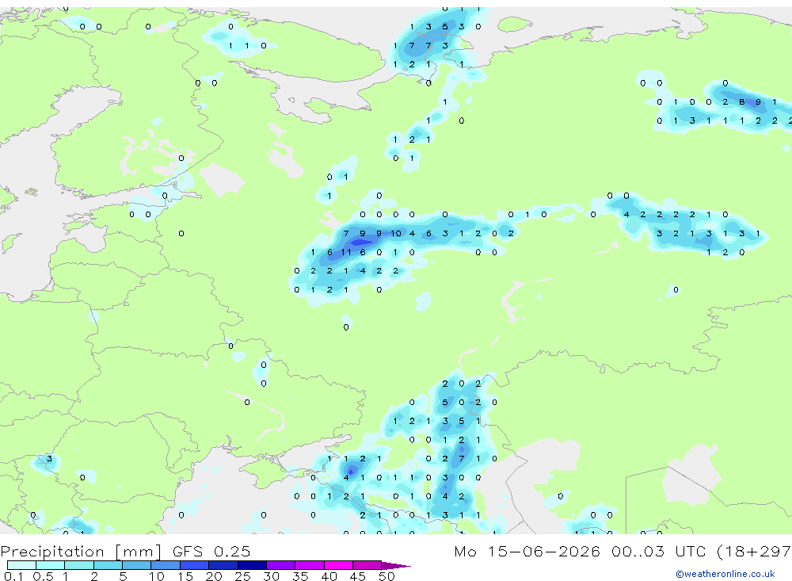
Task: Pick the 0.5–1 mm legend swatch
Action: pyautogui.click(x=50, y=565)
